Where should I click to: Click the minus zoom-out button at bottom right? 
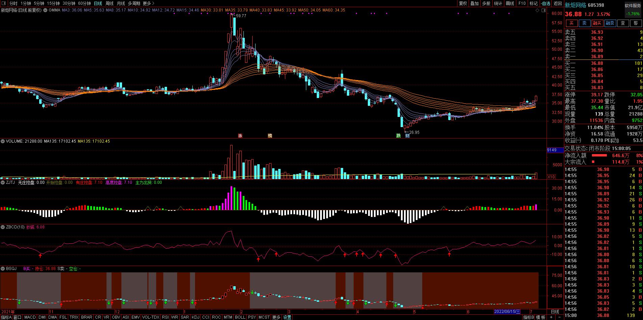point(559,317)
